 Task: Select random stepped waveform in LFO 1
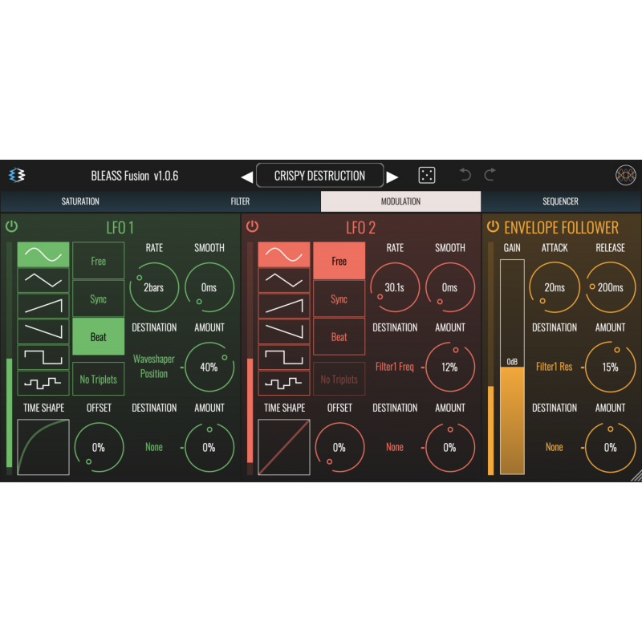coord(43,382)
